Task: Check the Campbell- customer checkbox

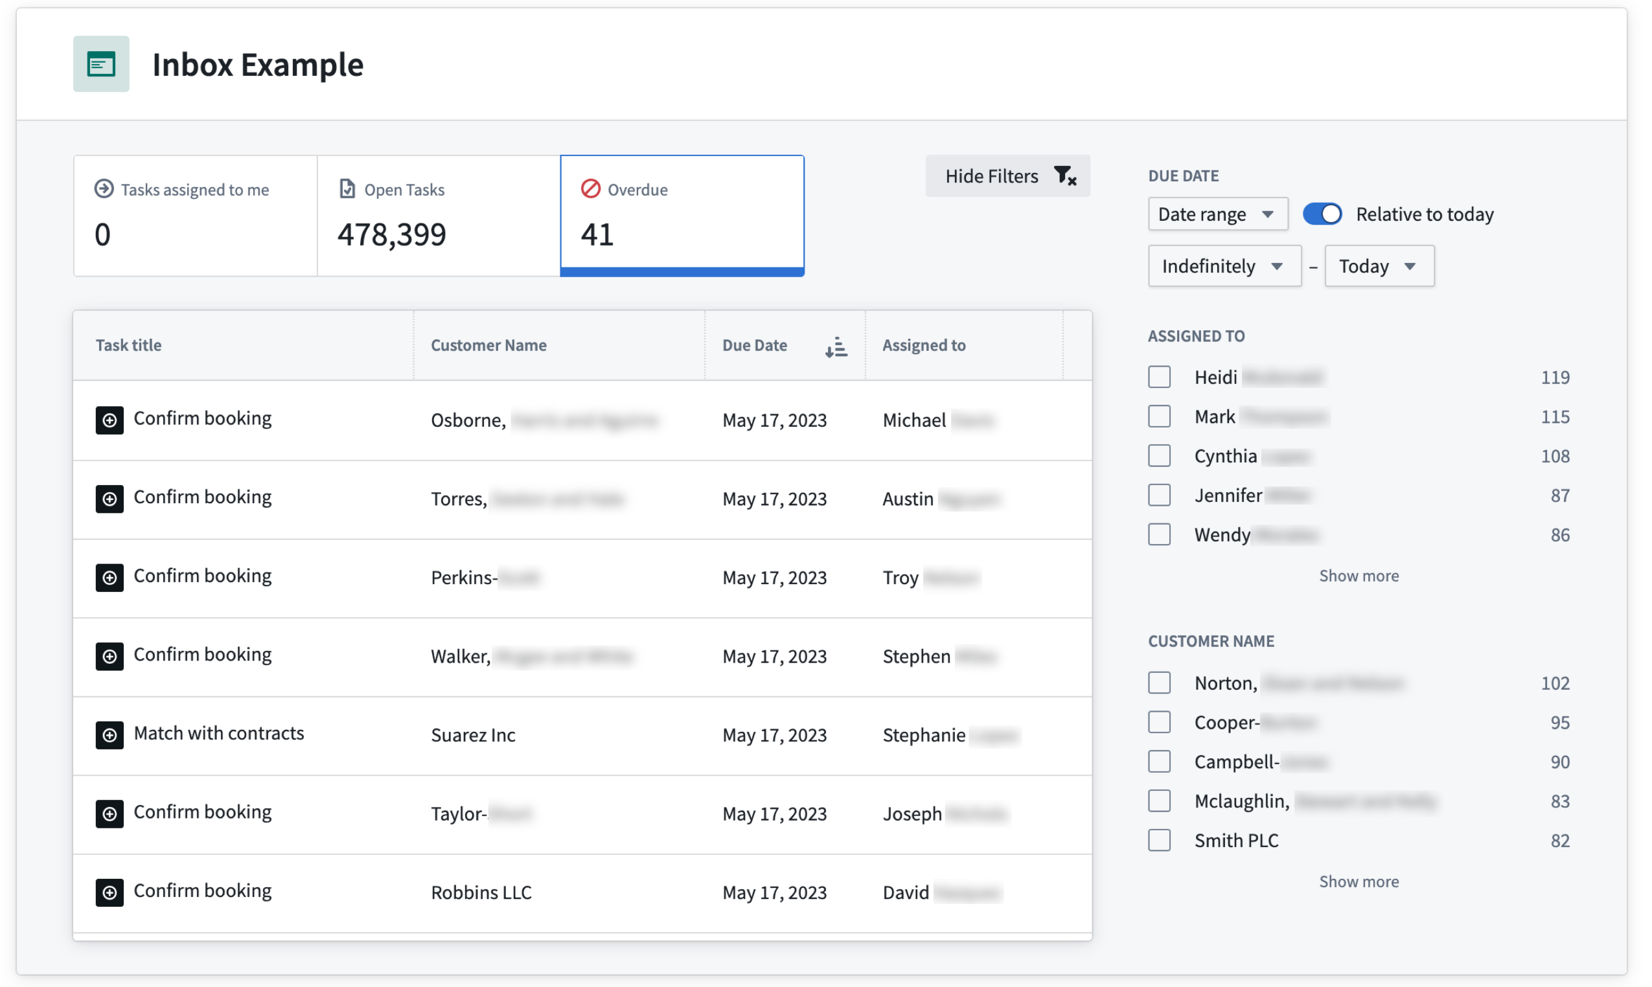Action: tap(1159, 761)
